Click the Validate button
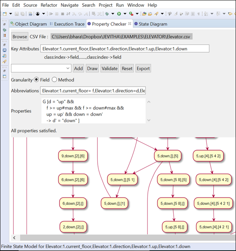 click(x=109, y=69)
